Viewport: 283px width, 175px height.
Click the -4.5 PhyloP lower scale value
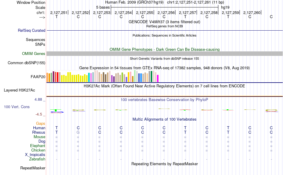point(39,114)
